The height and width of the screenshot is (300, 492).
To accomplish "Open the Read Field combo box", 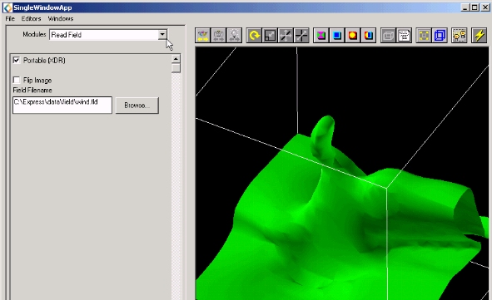I will 108,34.
